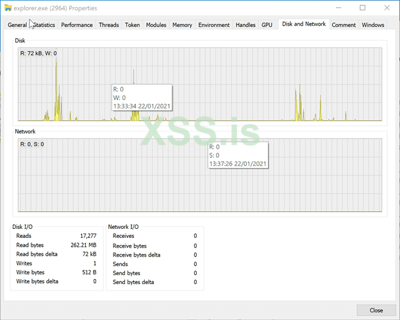Open the Performance tab
This screenshot has width=400, height=320.
[77, 25]
